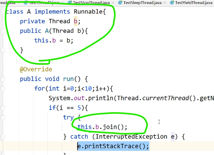Click the @Override annotation
The height and width of the screenshot is (155, 214).
coord(36,70)
